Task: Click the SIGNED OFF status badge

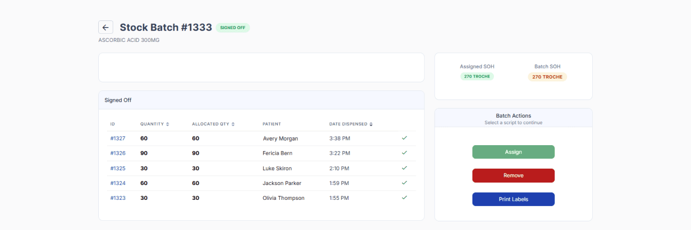Action: [x=232, y=28]
